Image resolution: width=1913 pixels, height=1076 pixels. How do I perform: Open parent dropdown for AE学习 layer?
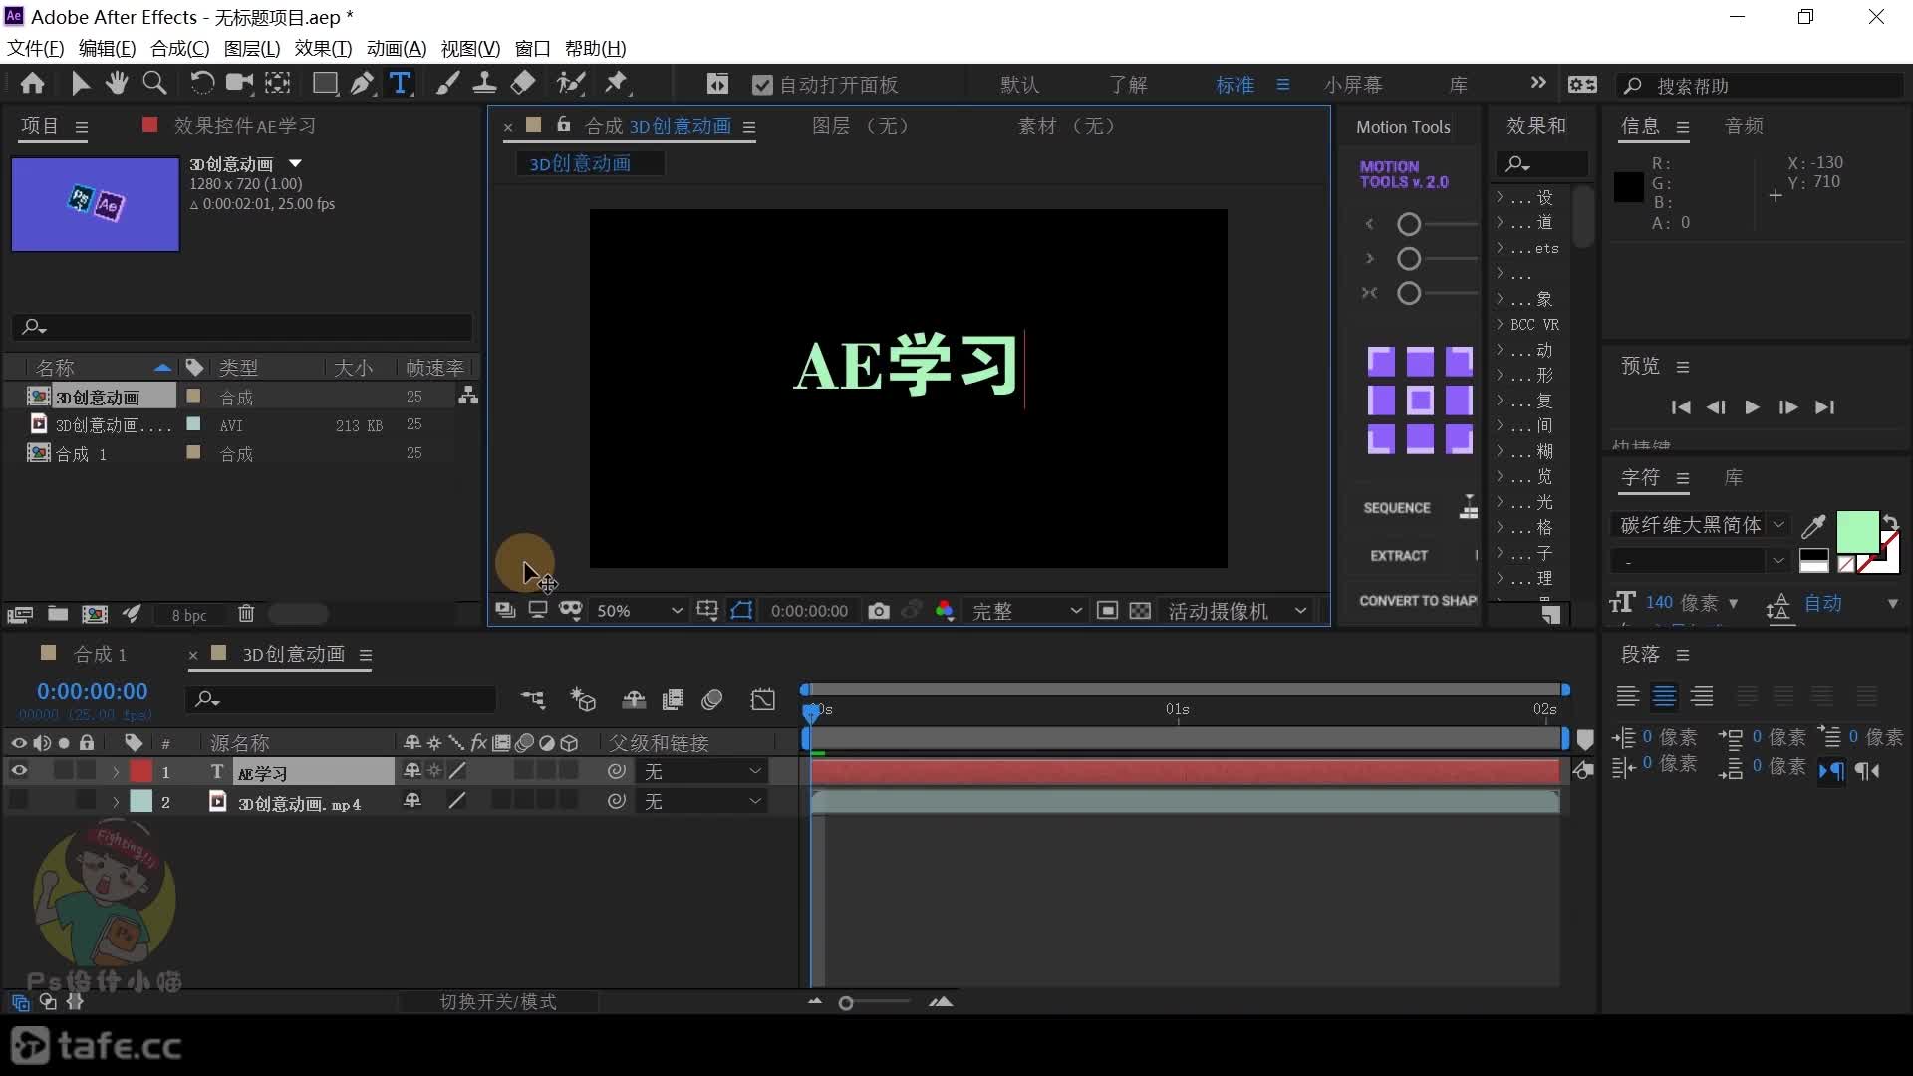point(703,772)
